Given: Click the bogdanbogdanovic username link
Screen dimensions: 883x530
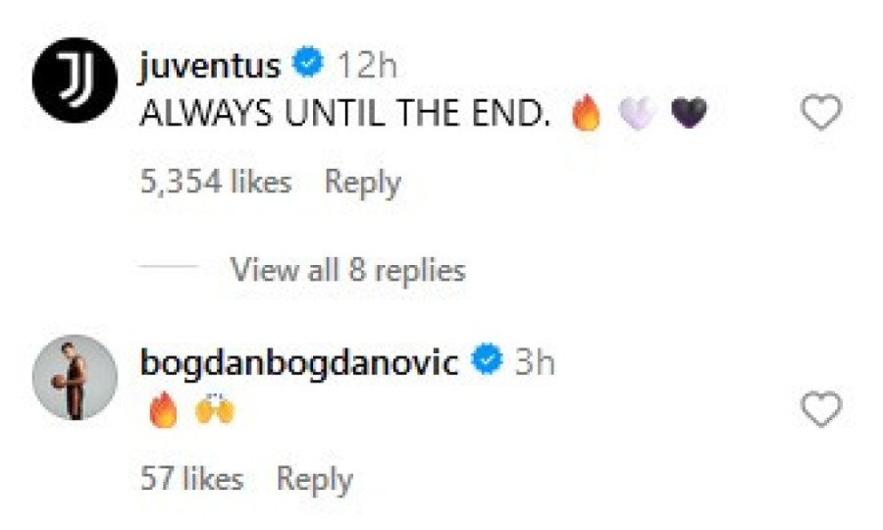Looking at the screenshot, I should click(299, 362).
